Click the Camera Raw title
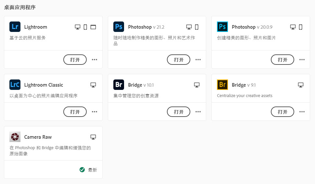 pos(38,137)
